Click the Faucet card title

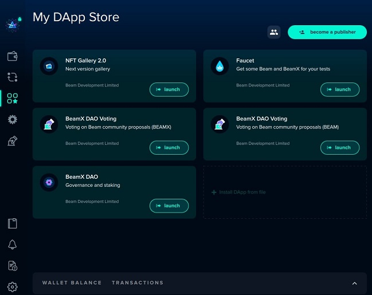(x=245, y=61)
